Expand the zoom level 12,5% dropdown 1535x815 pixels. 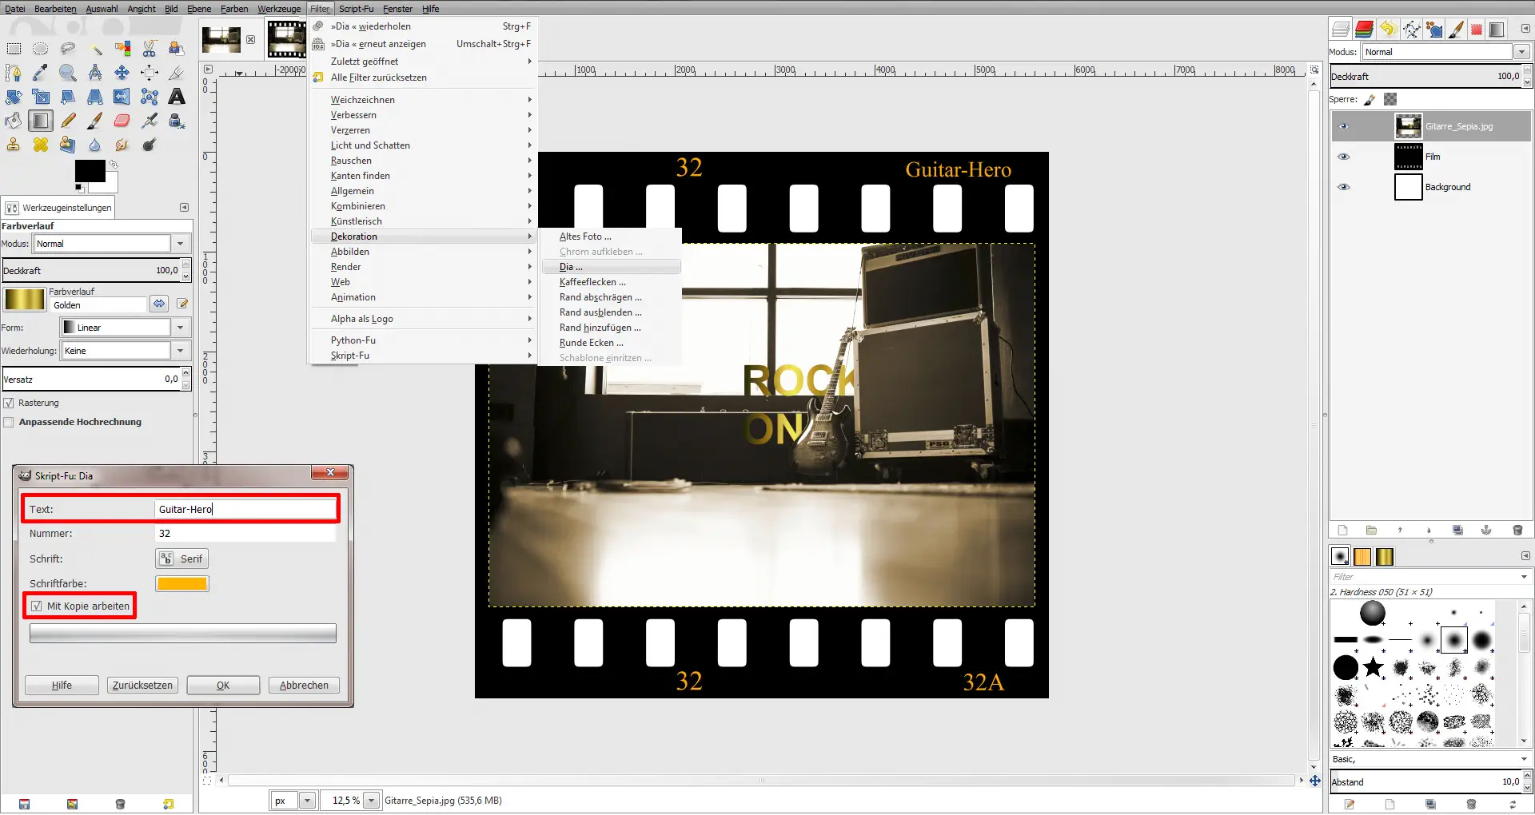point(372,800)
